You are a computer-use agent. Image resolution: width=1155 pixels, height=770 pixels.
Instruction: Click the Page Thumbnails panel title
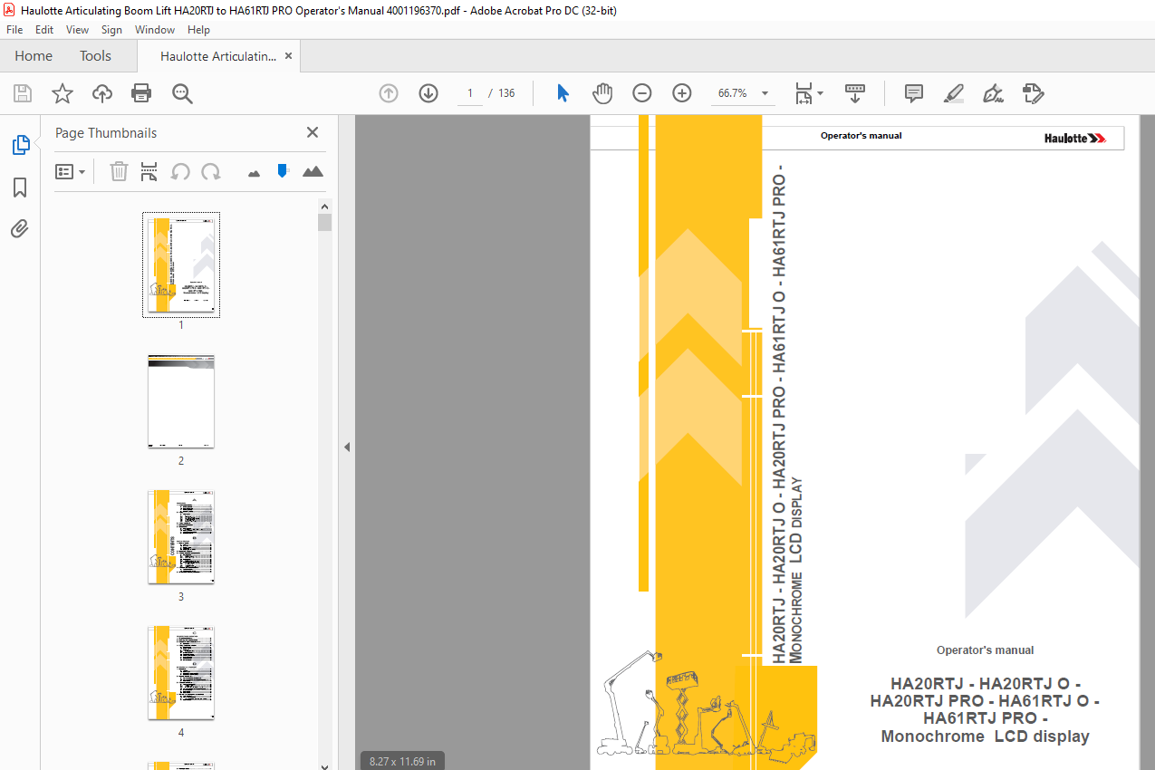pos(106,133)
